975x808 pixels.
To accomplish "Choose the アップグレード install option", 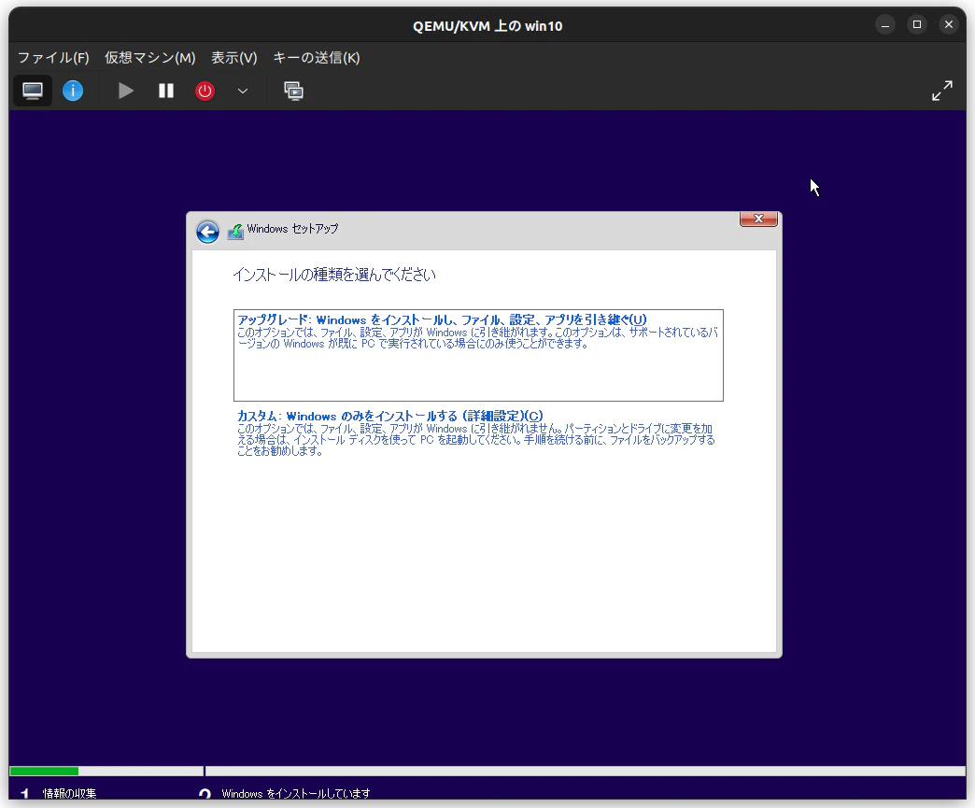I will point(478,355).
